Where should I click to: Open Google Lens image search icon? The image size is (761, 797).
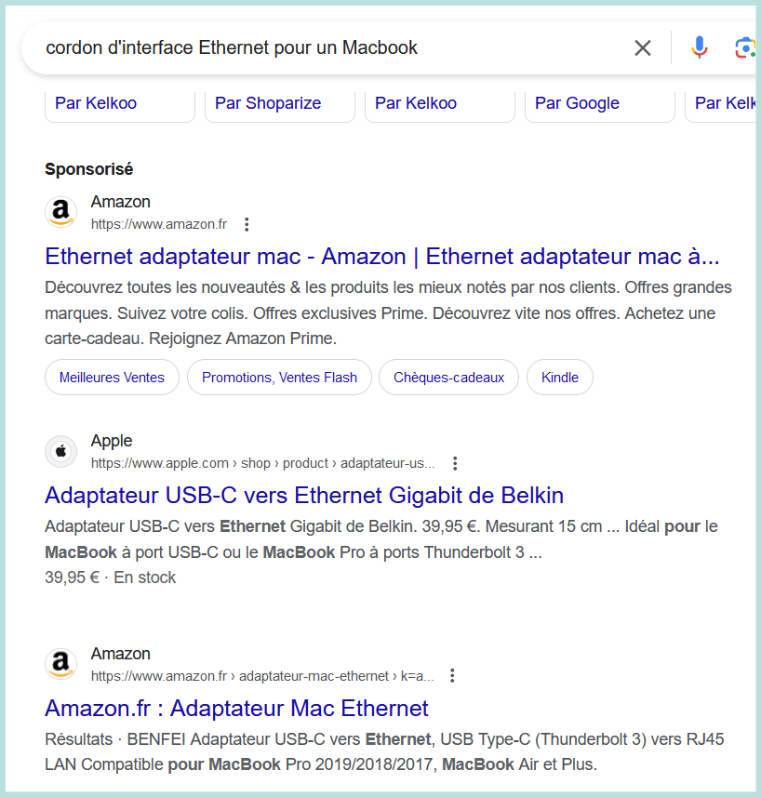point(744,47)
